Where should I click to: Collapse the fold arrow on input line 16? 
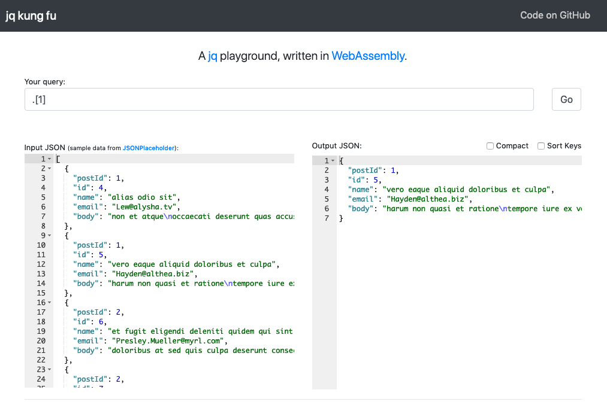coord(49,303)
